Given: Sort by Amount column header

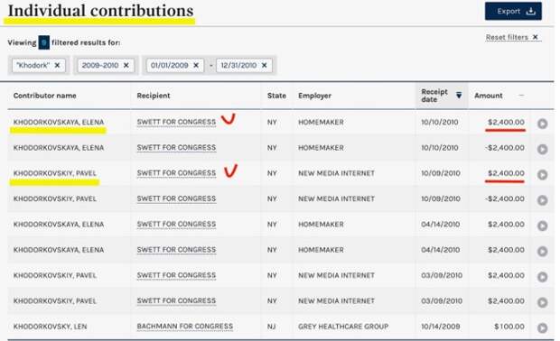Looking at the screenshot, I should click(489, 96).
